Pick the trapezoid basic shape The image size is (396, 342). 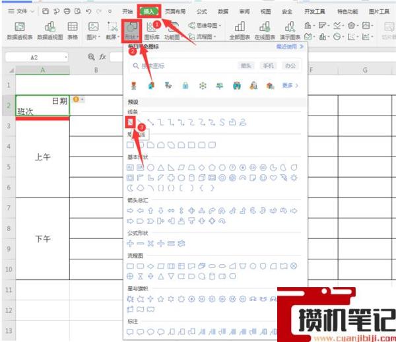click(x=191, y=168)
